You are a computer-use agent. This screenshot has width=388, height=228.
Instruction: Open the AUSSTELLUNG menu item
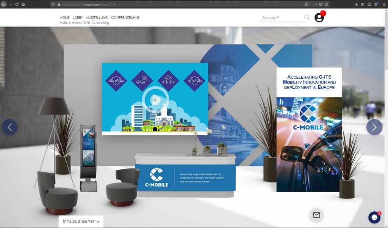tap(97, 17)
